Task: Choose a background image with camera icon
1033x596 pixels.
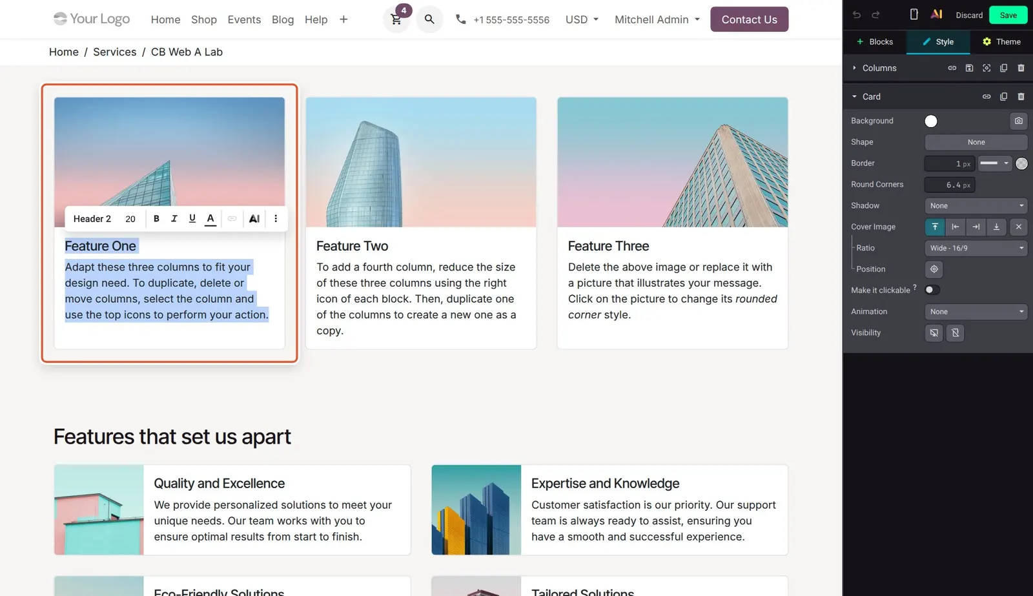Action: pyautogui.click(x=1018, y=121)
